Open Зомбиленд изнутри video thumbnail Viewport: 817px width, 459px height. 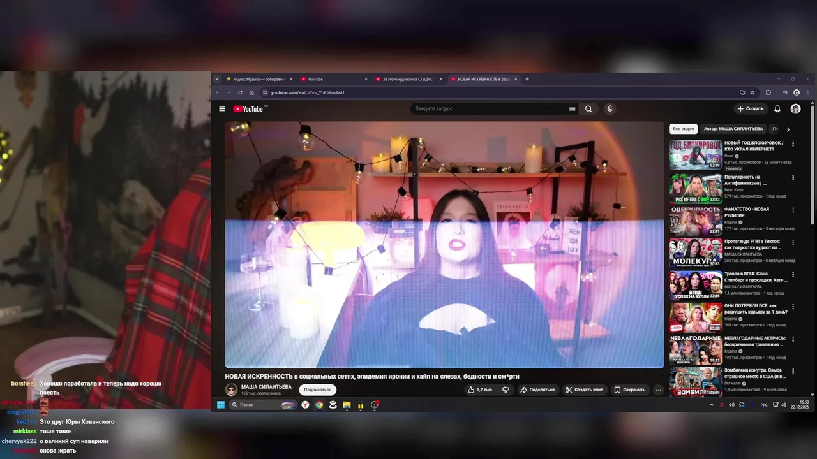point(695,382)
